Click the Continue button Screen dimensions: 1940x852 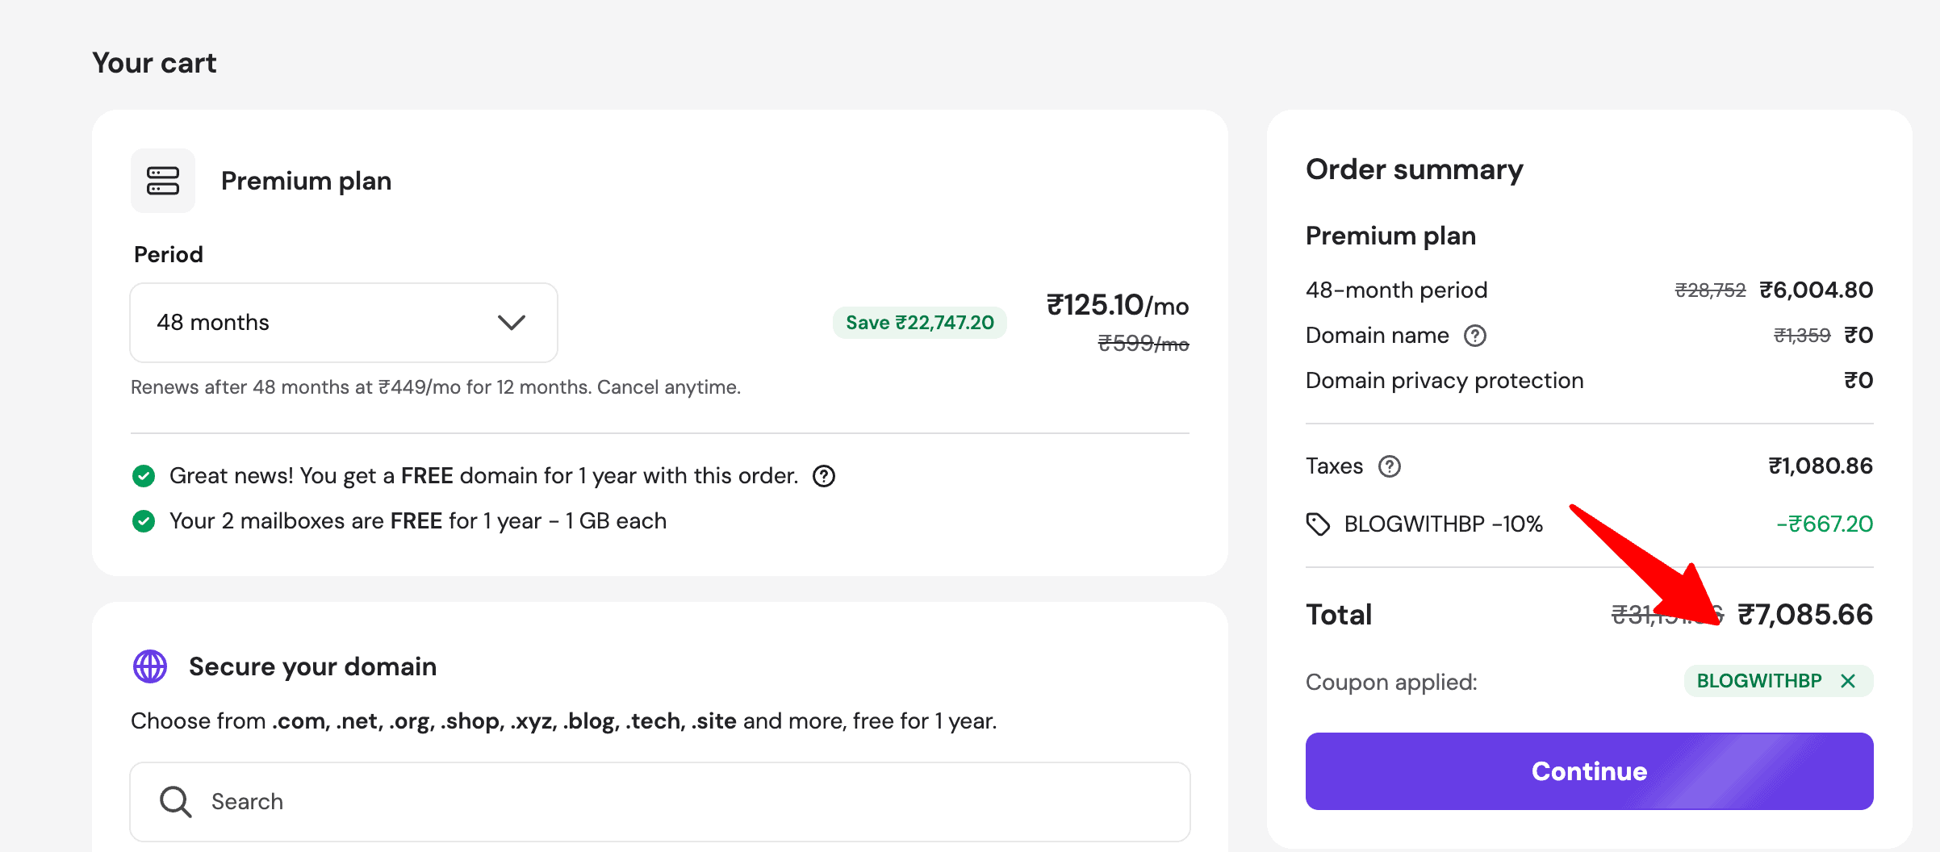pyautogui.click(x=1589, y=771)
